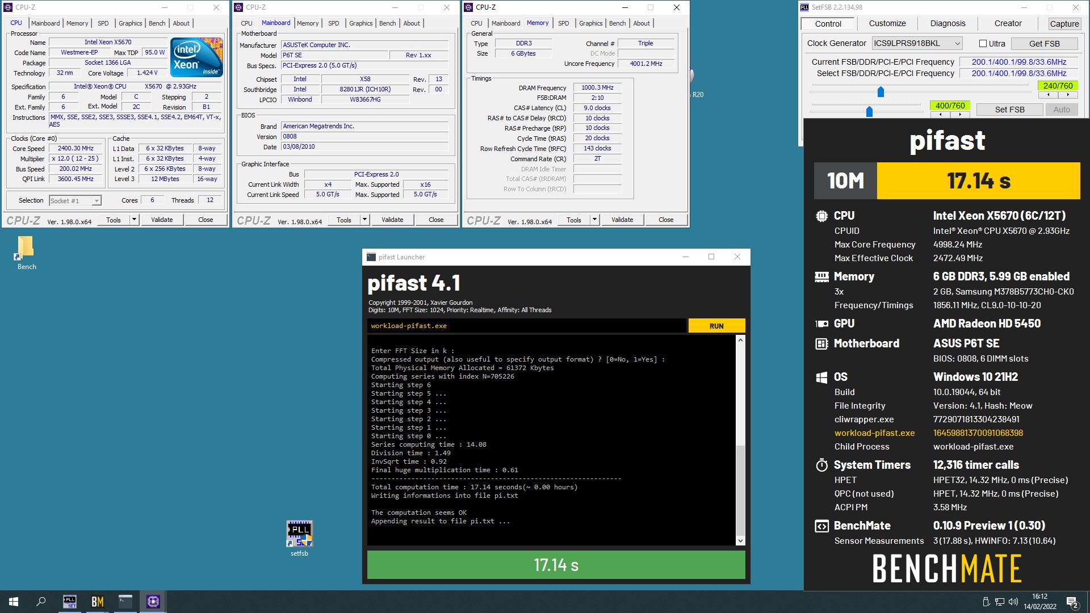Image resolution: width=1090 pixels, height=613 pixels.
Task: Click Validate in first CPU-Z window
Action: tap(162, 220)
